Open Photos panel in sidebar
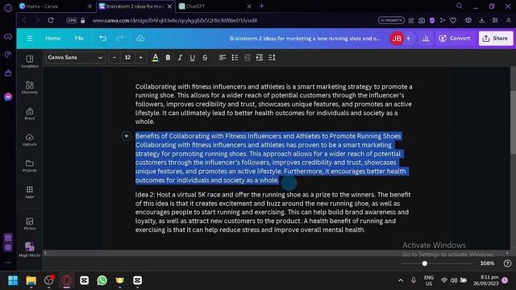 pyautogui.click(x=29, y=224)
